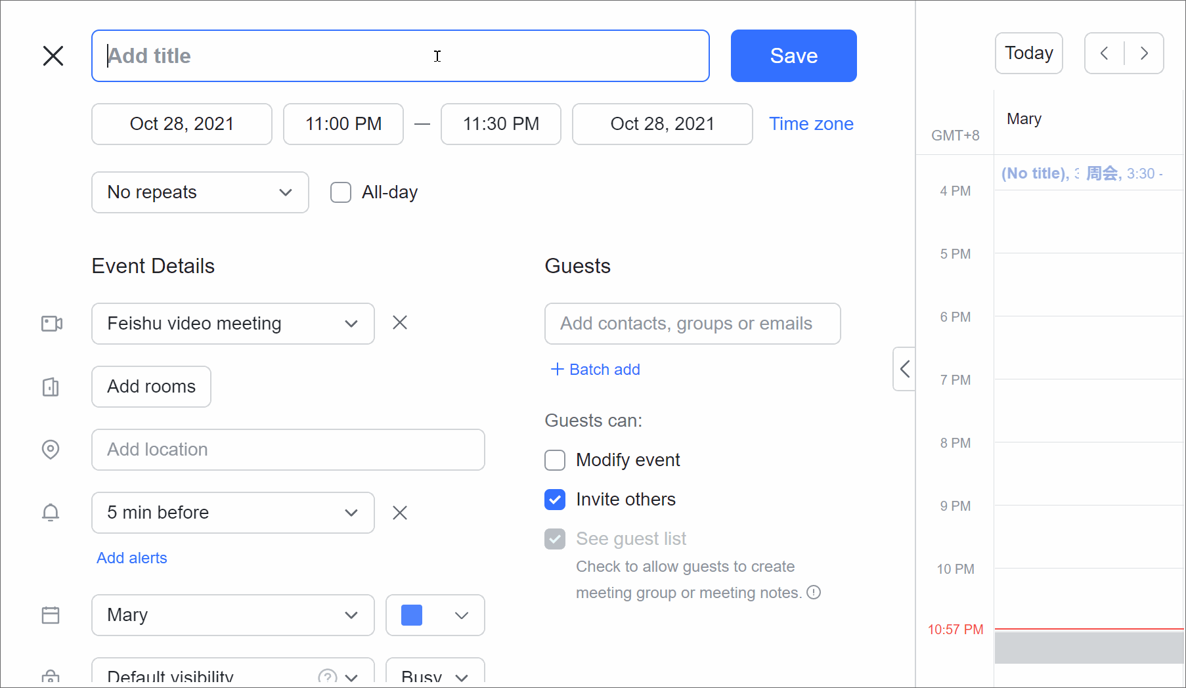
Task: Remove the 5 min before alert
Action: [400, 513]
